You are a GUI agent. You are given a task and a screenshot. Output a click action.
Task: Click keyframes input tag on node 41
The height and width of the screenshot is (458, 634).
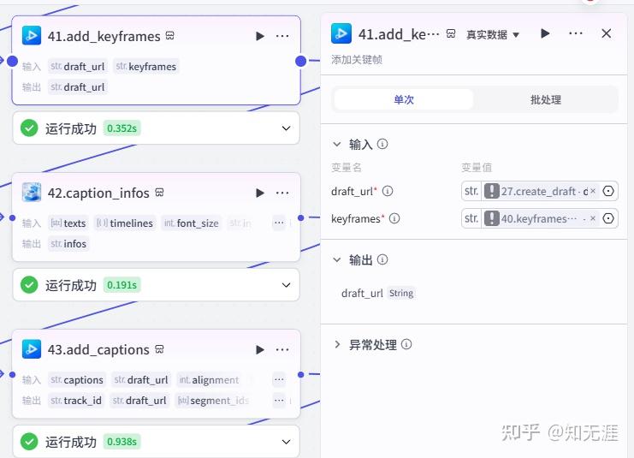[146, 67]
